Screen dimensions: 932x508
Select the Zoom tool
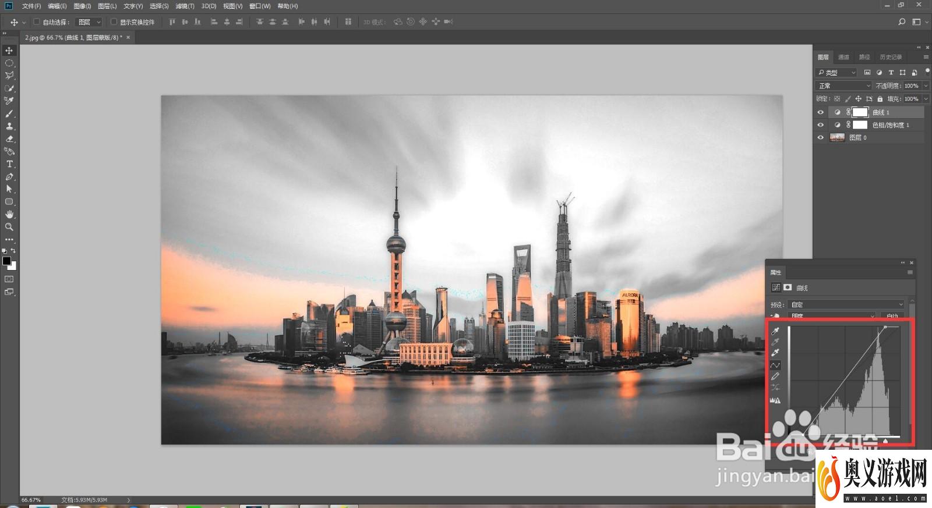coord(9,227)
